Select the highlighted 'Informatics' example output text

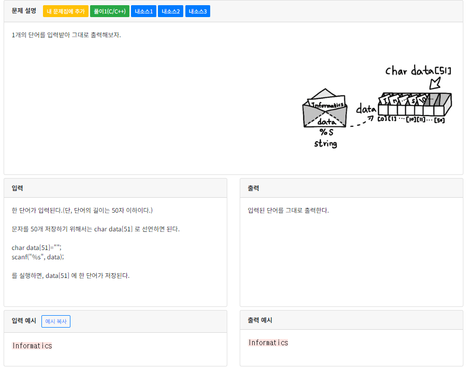click(x=269, y=342)
